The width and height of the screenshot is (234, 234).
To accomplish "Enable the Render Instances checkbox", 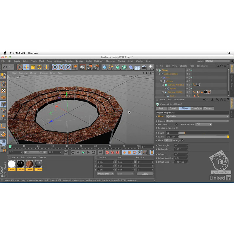I will (x=177, y=128).
